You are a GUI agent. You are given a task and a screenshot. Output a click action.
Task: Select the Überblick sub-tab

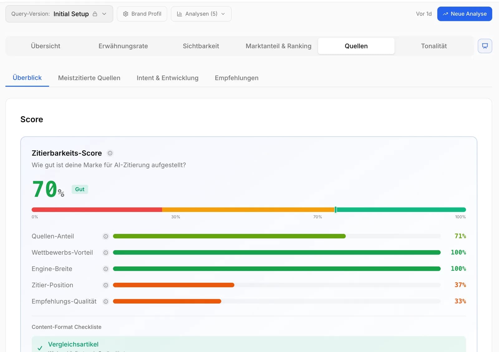tap(27, 78)
